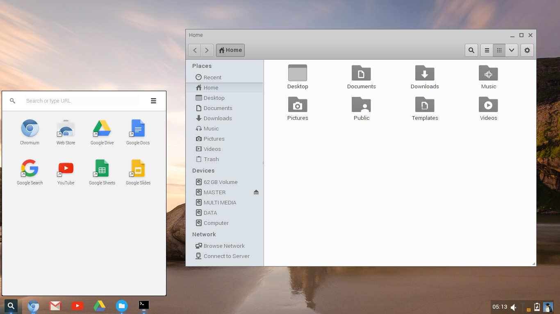Click the Home path button in toolbar
Viewport: 560px width, 314px height.
coord(230,50)
